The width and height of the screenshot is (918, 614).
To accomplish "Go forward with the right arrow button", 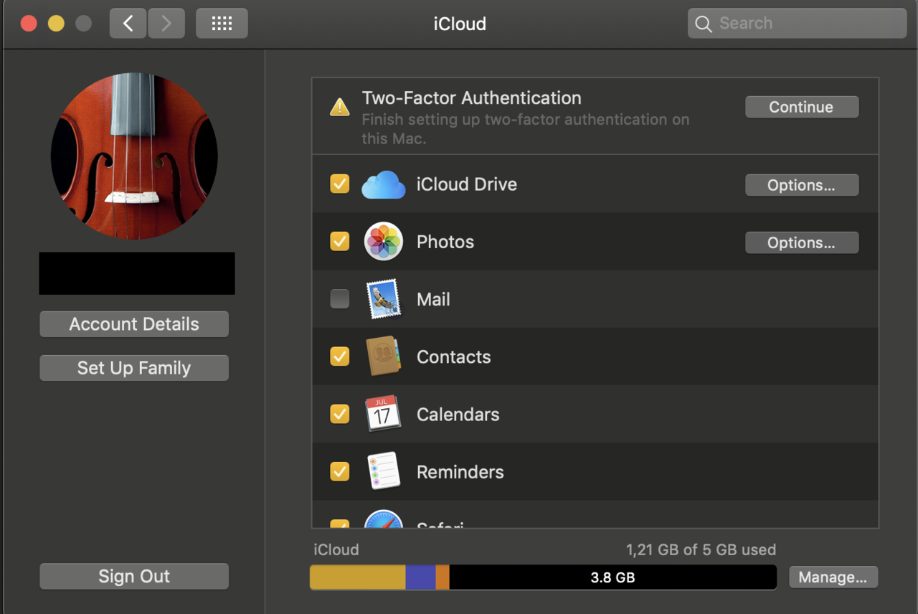I will point(166,24).
